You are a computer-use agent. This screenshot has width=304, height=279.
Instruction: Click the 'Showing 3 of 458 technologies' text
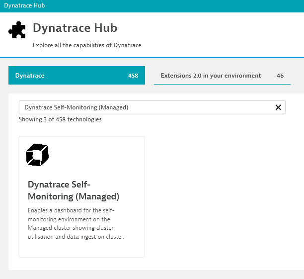60,119
